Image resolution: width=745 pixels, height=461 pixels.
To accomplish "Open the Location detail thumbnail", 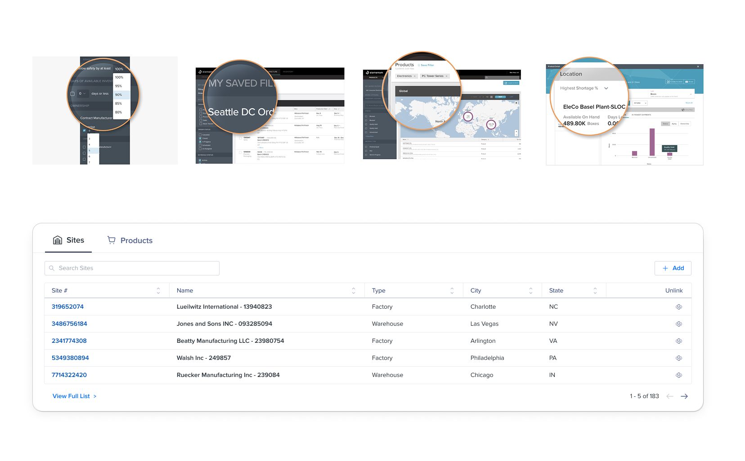I will [624, 111].
